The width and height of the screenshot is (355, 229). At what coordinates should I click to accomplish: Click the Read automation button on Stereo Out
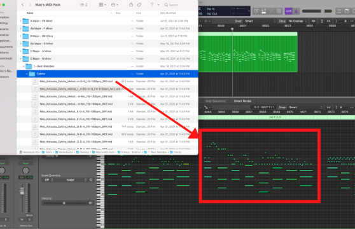(25, 163)
